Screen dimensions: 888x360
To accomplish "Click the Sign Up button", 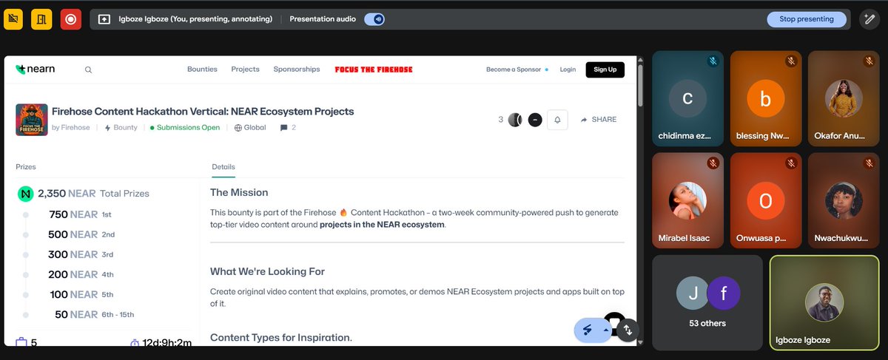I will pos(605,69).
